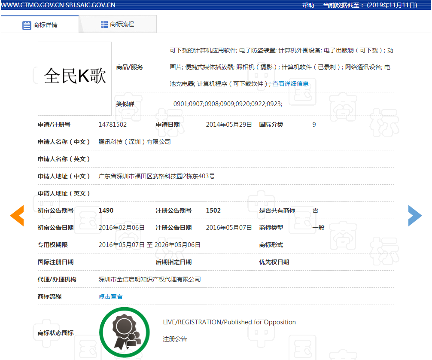The image size is (432, 360).
Task: Click the 类似群 label
Action: 125,104
